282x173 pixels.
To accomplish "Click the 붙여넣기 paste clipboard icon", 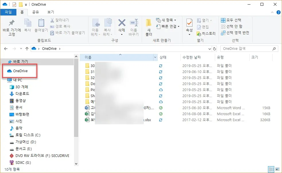I will tap(41, 23).
